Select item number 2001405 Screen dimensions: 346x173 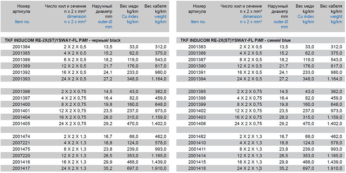tap(21, 124)
